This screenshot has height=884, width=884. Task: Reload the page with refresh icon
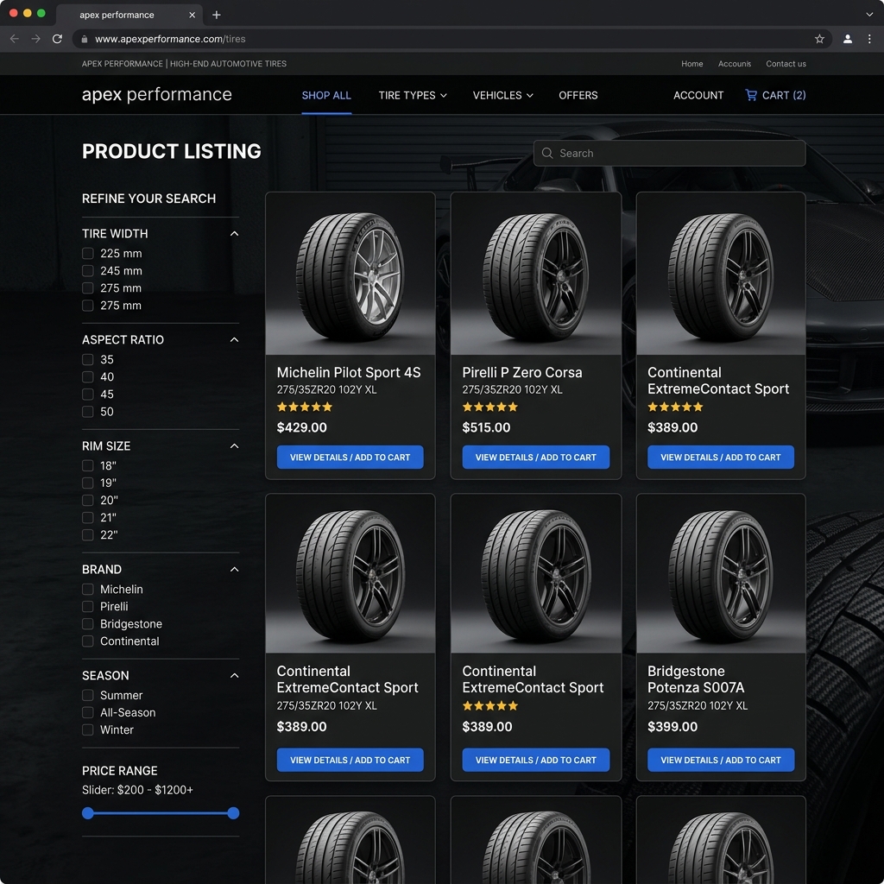coord(57,39)
